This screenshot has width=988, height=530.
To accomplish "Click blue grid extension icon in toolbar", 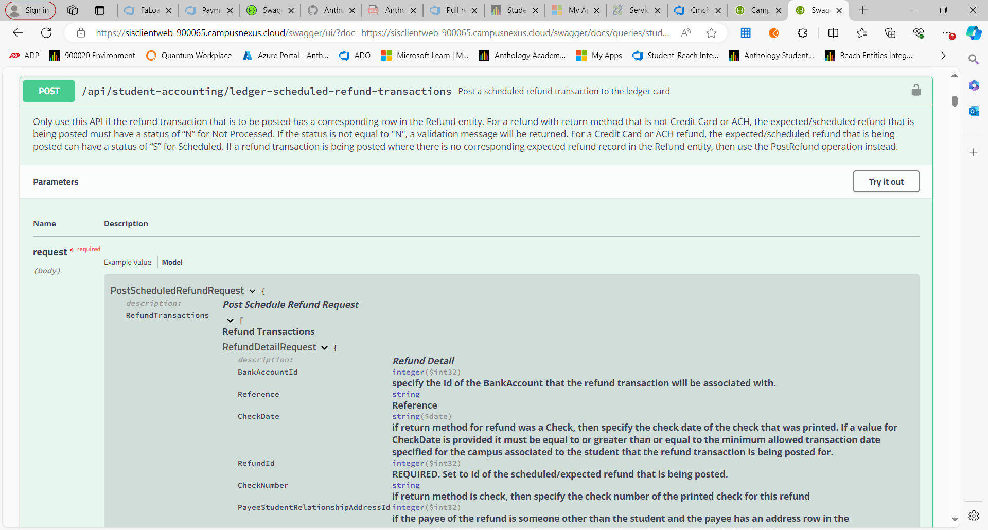I will pyautogui.click(x=745, y=33).
